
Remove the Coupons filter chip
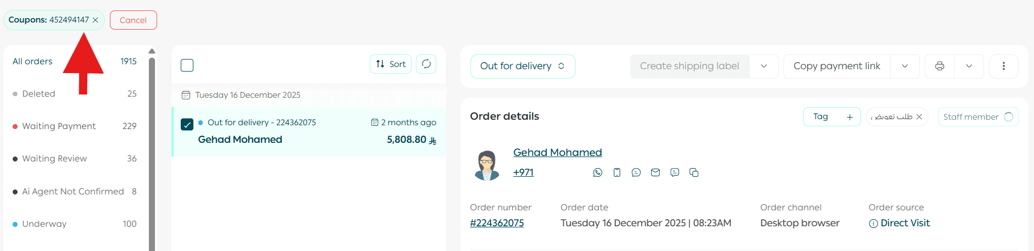click(x=96, y=20)
